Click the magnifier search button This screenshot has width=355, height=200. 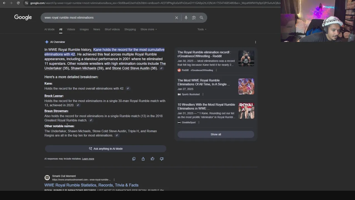[x=201, y=17]
